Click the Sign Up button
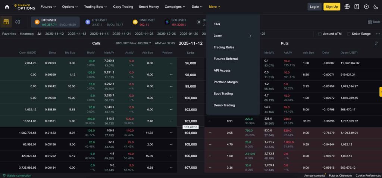The image size is (382, 178). (332, 7)
